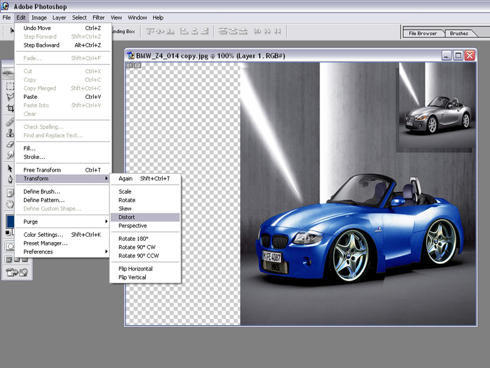Open the Window menu
The width and height of the screenshot is (490, 368).
(x=137, y=18)
